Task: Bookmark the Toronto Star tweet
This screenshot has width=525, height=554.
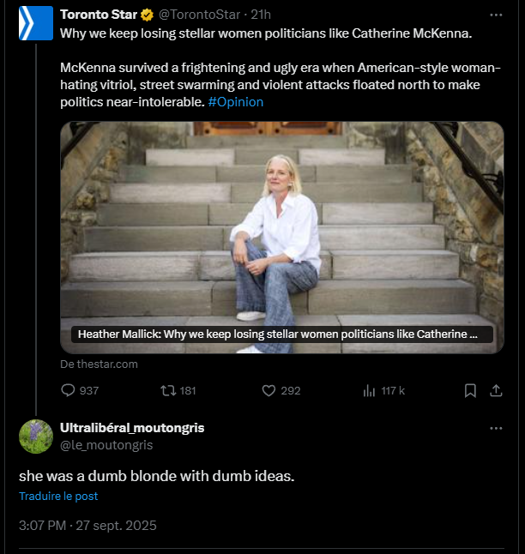Action: pyautogui.click(x=470, y=390)
